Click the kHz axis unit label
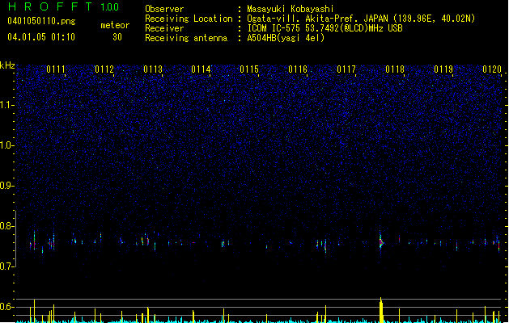The height and width of the screenshot is (323, 509). [x=7, y=65]
